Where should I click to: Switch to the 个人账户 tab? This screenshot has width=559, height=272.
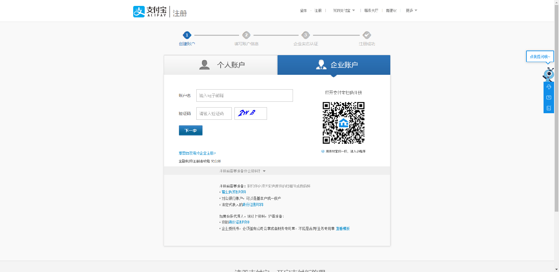coord(221,65)
